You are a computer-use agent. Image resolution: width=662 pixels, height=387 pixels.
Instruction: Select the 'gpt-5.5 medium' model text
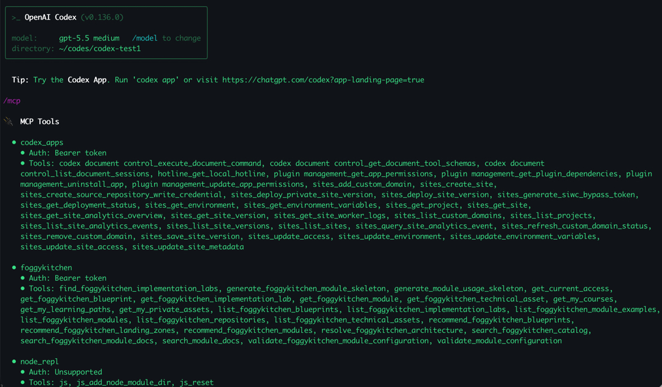(89, 38)
